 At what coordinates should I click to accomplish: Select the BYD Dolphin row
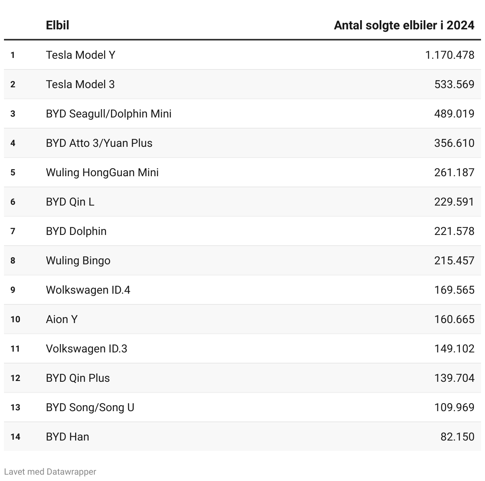[76, 231]
